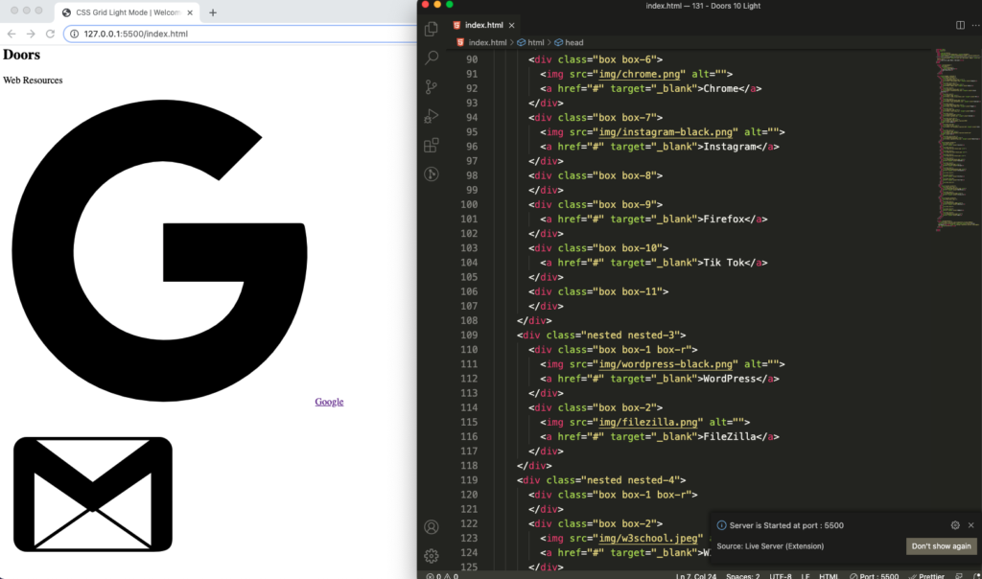Open the Live Share activity bar icon
This screenshot has height=579, width=982.
[x=431, y=174]
